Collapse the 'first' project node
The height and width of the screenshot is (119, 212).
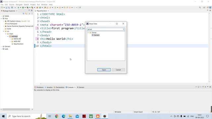tap(1, 19)
